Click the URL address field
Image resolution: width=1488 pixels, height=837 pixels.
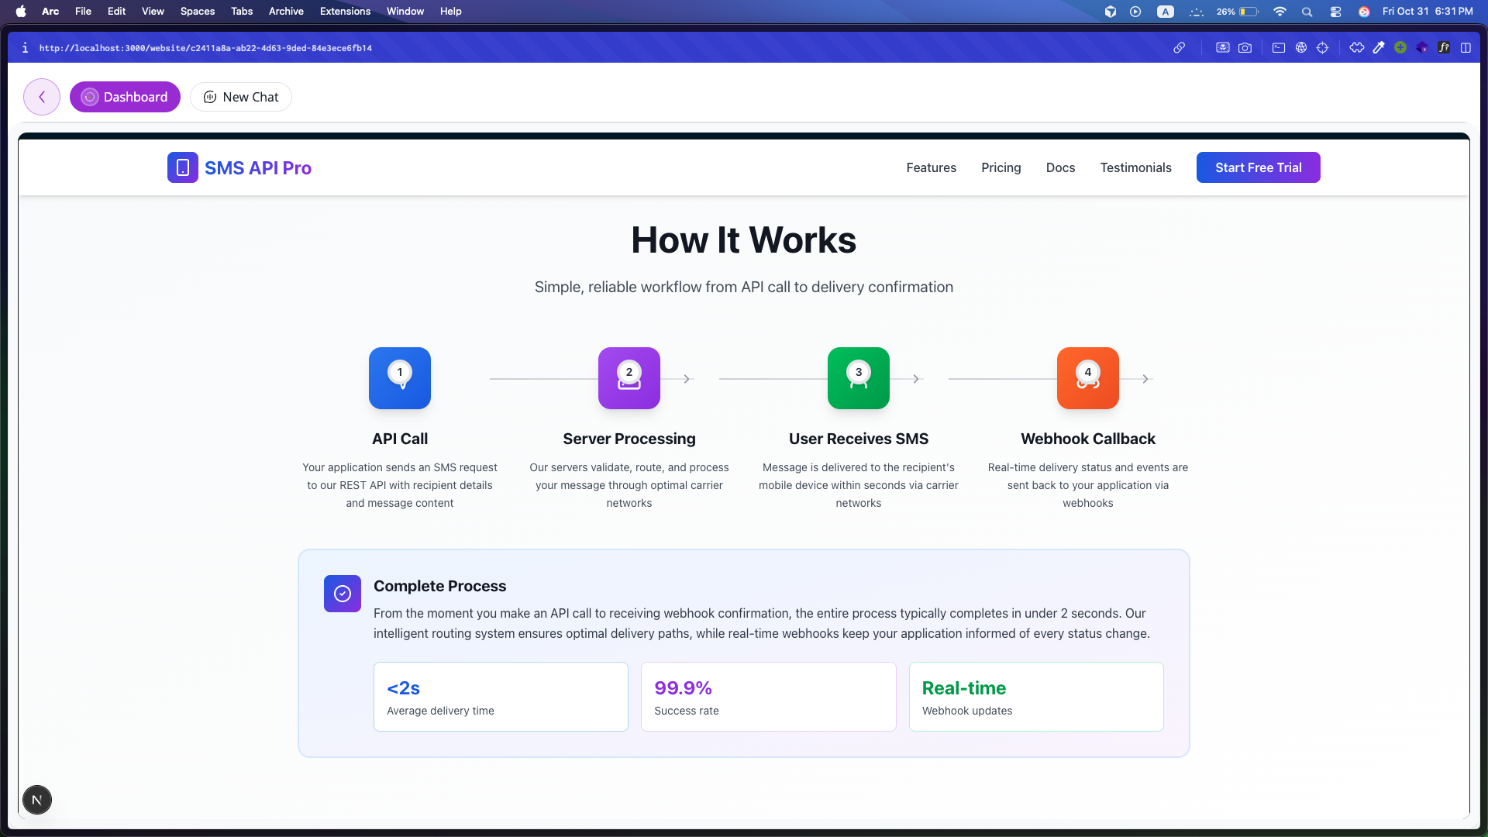[x=205, y=48]
